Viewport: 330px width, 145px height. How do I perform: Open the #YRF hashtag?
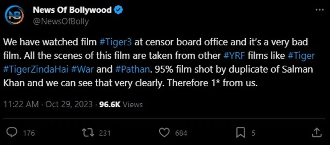(233, 56)
